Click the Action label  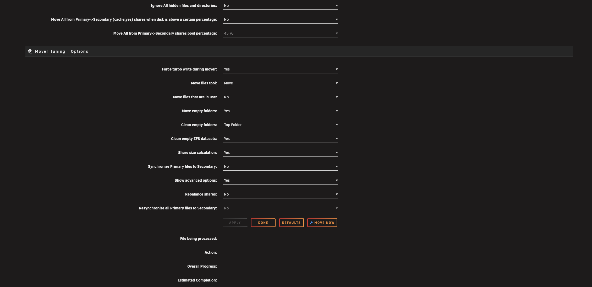point(211,252)
